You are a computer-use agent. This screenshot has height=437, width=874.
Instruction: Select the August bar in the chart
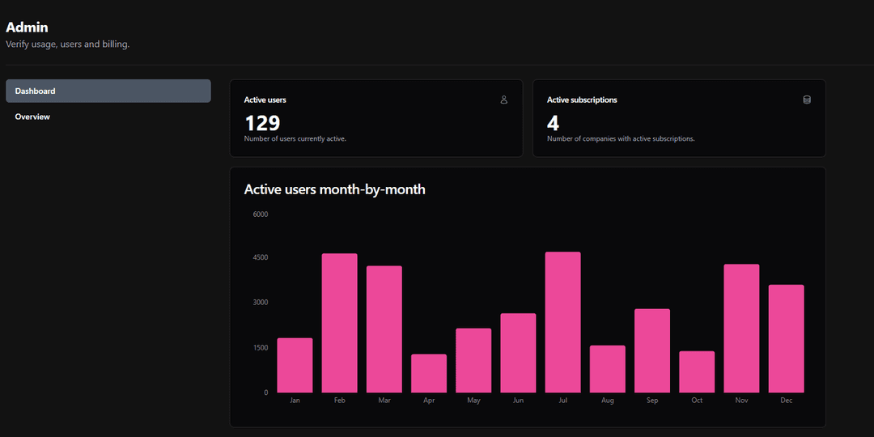click(607, 369)
